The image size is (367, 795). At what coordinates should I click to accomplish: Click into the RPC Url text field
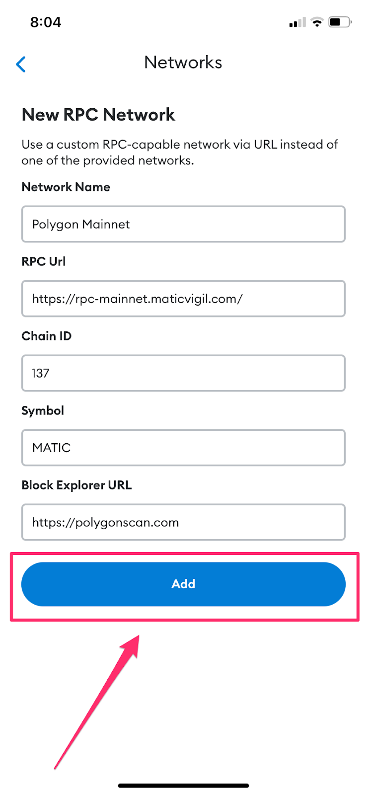183,299
